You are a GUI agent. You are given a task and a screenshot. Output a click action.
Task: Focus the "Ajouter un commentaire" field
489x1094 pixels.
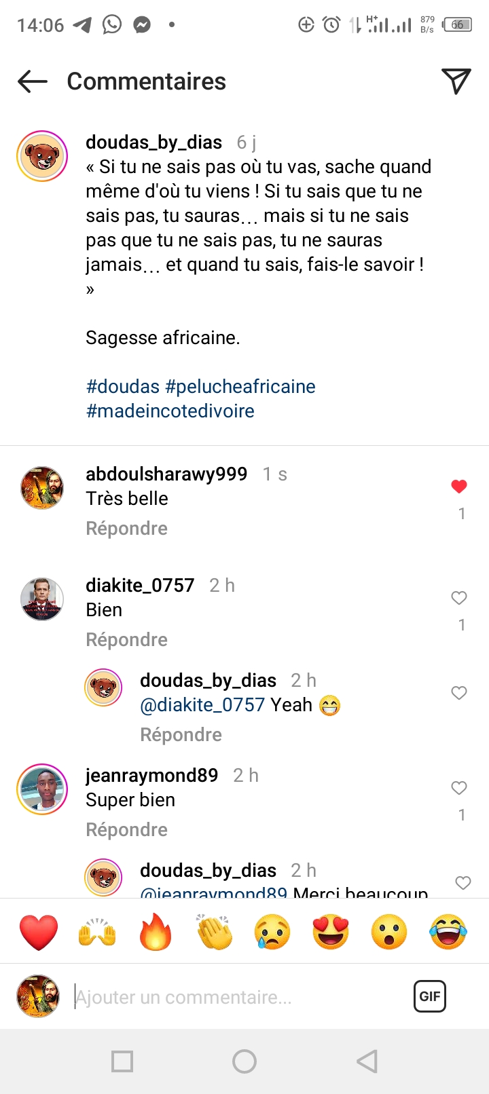point(238,997)
